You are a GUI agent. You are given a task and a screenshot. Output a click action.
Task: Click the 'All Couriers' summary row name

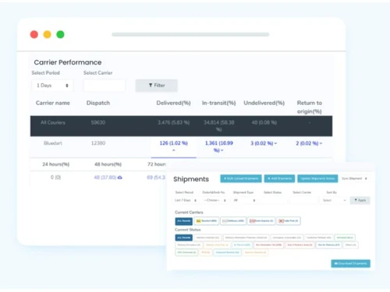click(x=53, y=122)
